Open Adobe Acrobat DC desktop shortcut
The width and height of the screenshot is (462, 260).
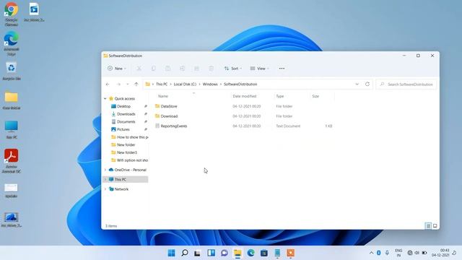12,161
